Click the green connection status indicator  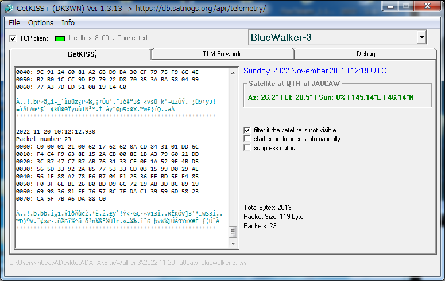tap(60, 38)
